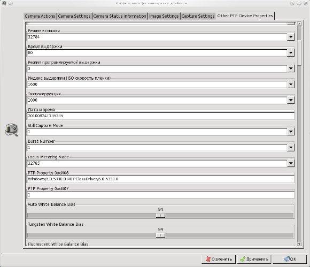
Task: Select Camera Status Information tab
Action: click(120, 16)
